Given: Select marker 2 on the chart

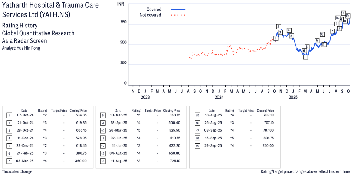Looking at the screenshot, I should [278, 27].
